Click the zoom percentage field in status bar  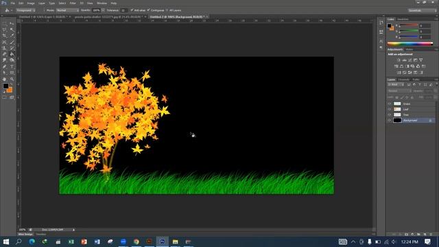click(x=23, y=230)
